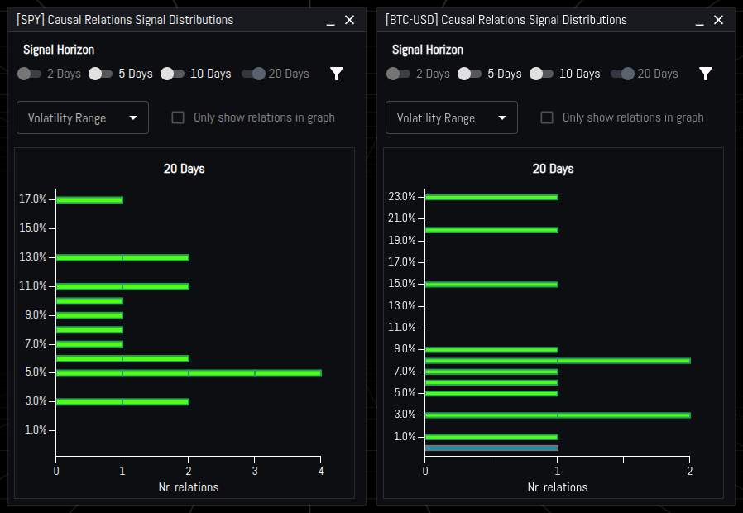743x513 pixels.
Task: Click the '[SPY] Causal Relations Signal Distributions' title
Action: (x=125, y=20)
